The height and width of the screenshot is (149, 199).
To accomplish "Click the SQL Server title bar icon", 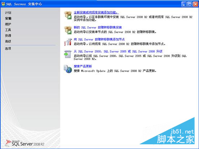I will coord(3,4).
